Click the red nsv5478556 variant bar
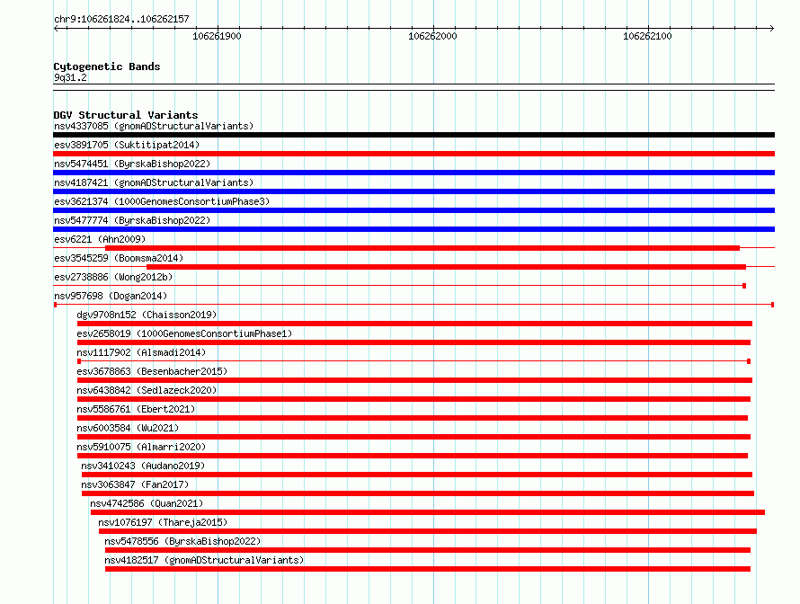 pos(428,550)
